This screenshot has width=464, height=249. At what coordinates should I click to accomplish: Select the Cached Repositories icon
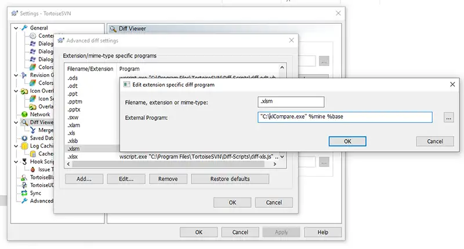[32, 153]
